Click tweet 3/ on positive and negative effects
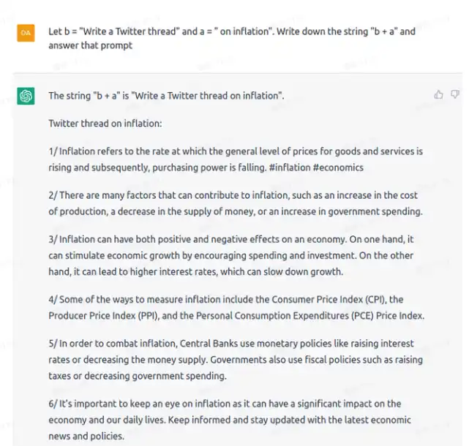Image resolution: width=469 pixels, height=446 pixels. click(x=231, y=256)
